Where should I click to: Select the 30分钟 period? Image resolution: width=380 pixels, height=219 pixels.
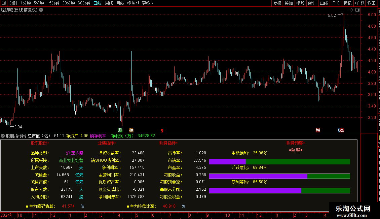click(x=69, y=3)
